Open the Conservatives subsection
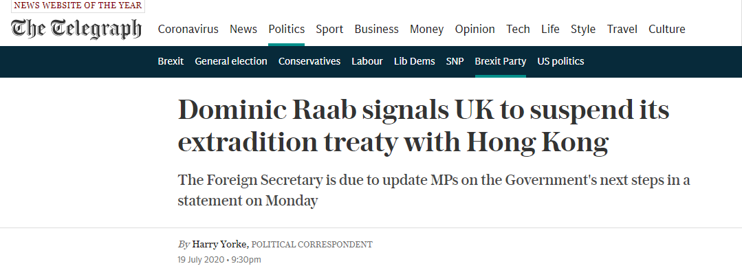Screen dimensions: 742x266 [x=309, y=61]
